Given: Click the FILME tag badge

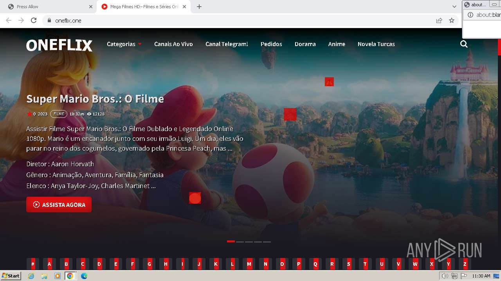Looking at the screenshot, I should pos(59,114).
